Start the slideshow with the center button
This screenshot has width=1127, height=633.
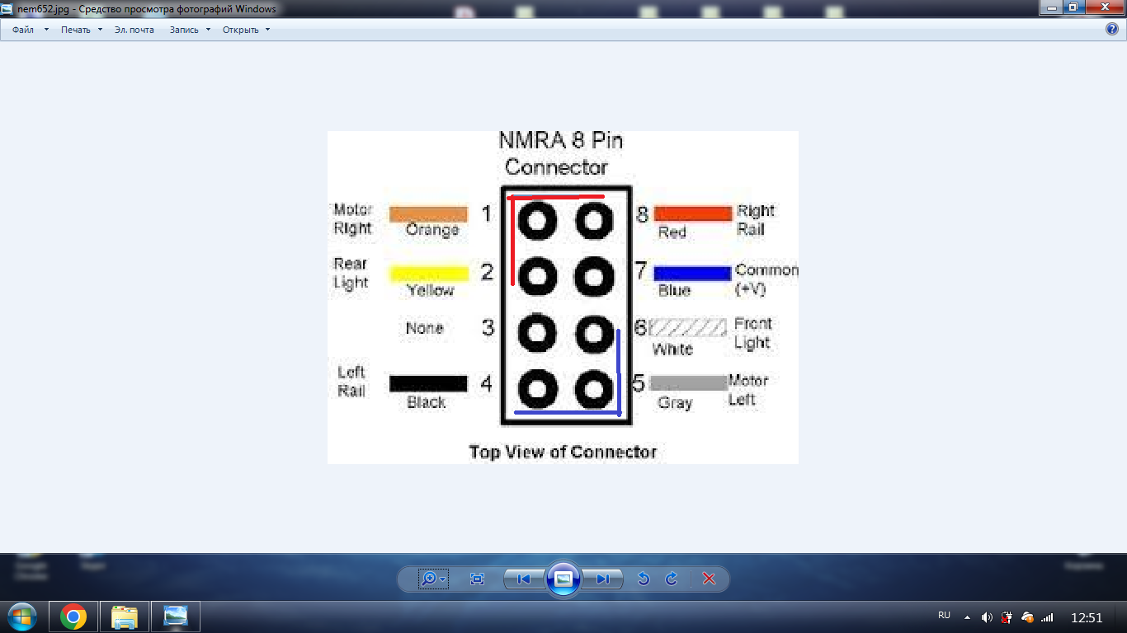(563, 579)
